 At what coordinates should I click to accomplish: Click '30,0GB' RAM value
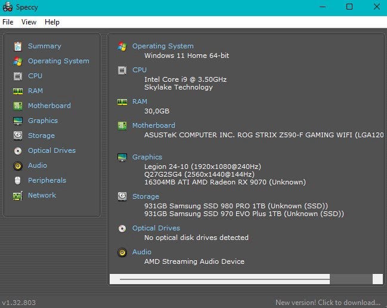click(x=157, y=111)
